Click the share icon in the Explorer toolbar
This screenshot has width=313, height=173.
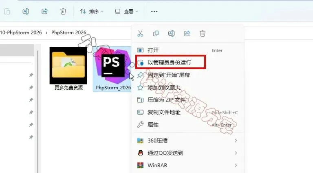tap(44, 11)
